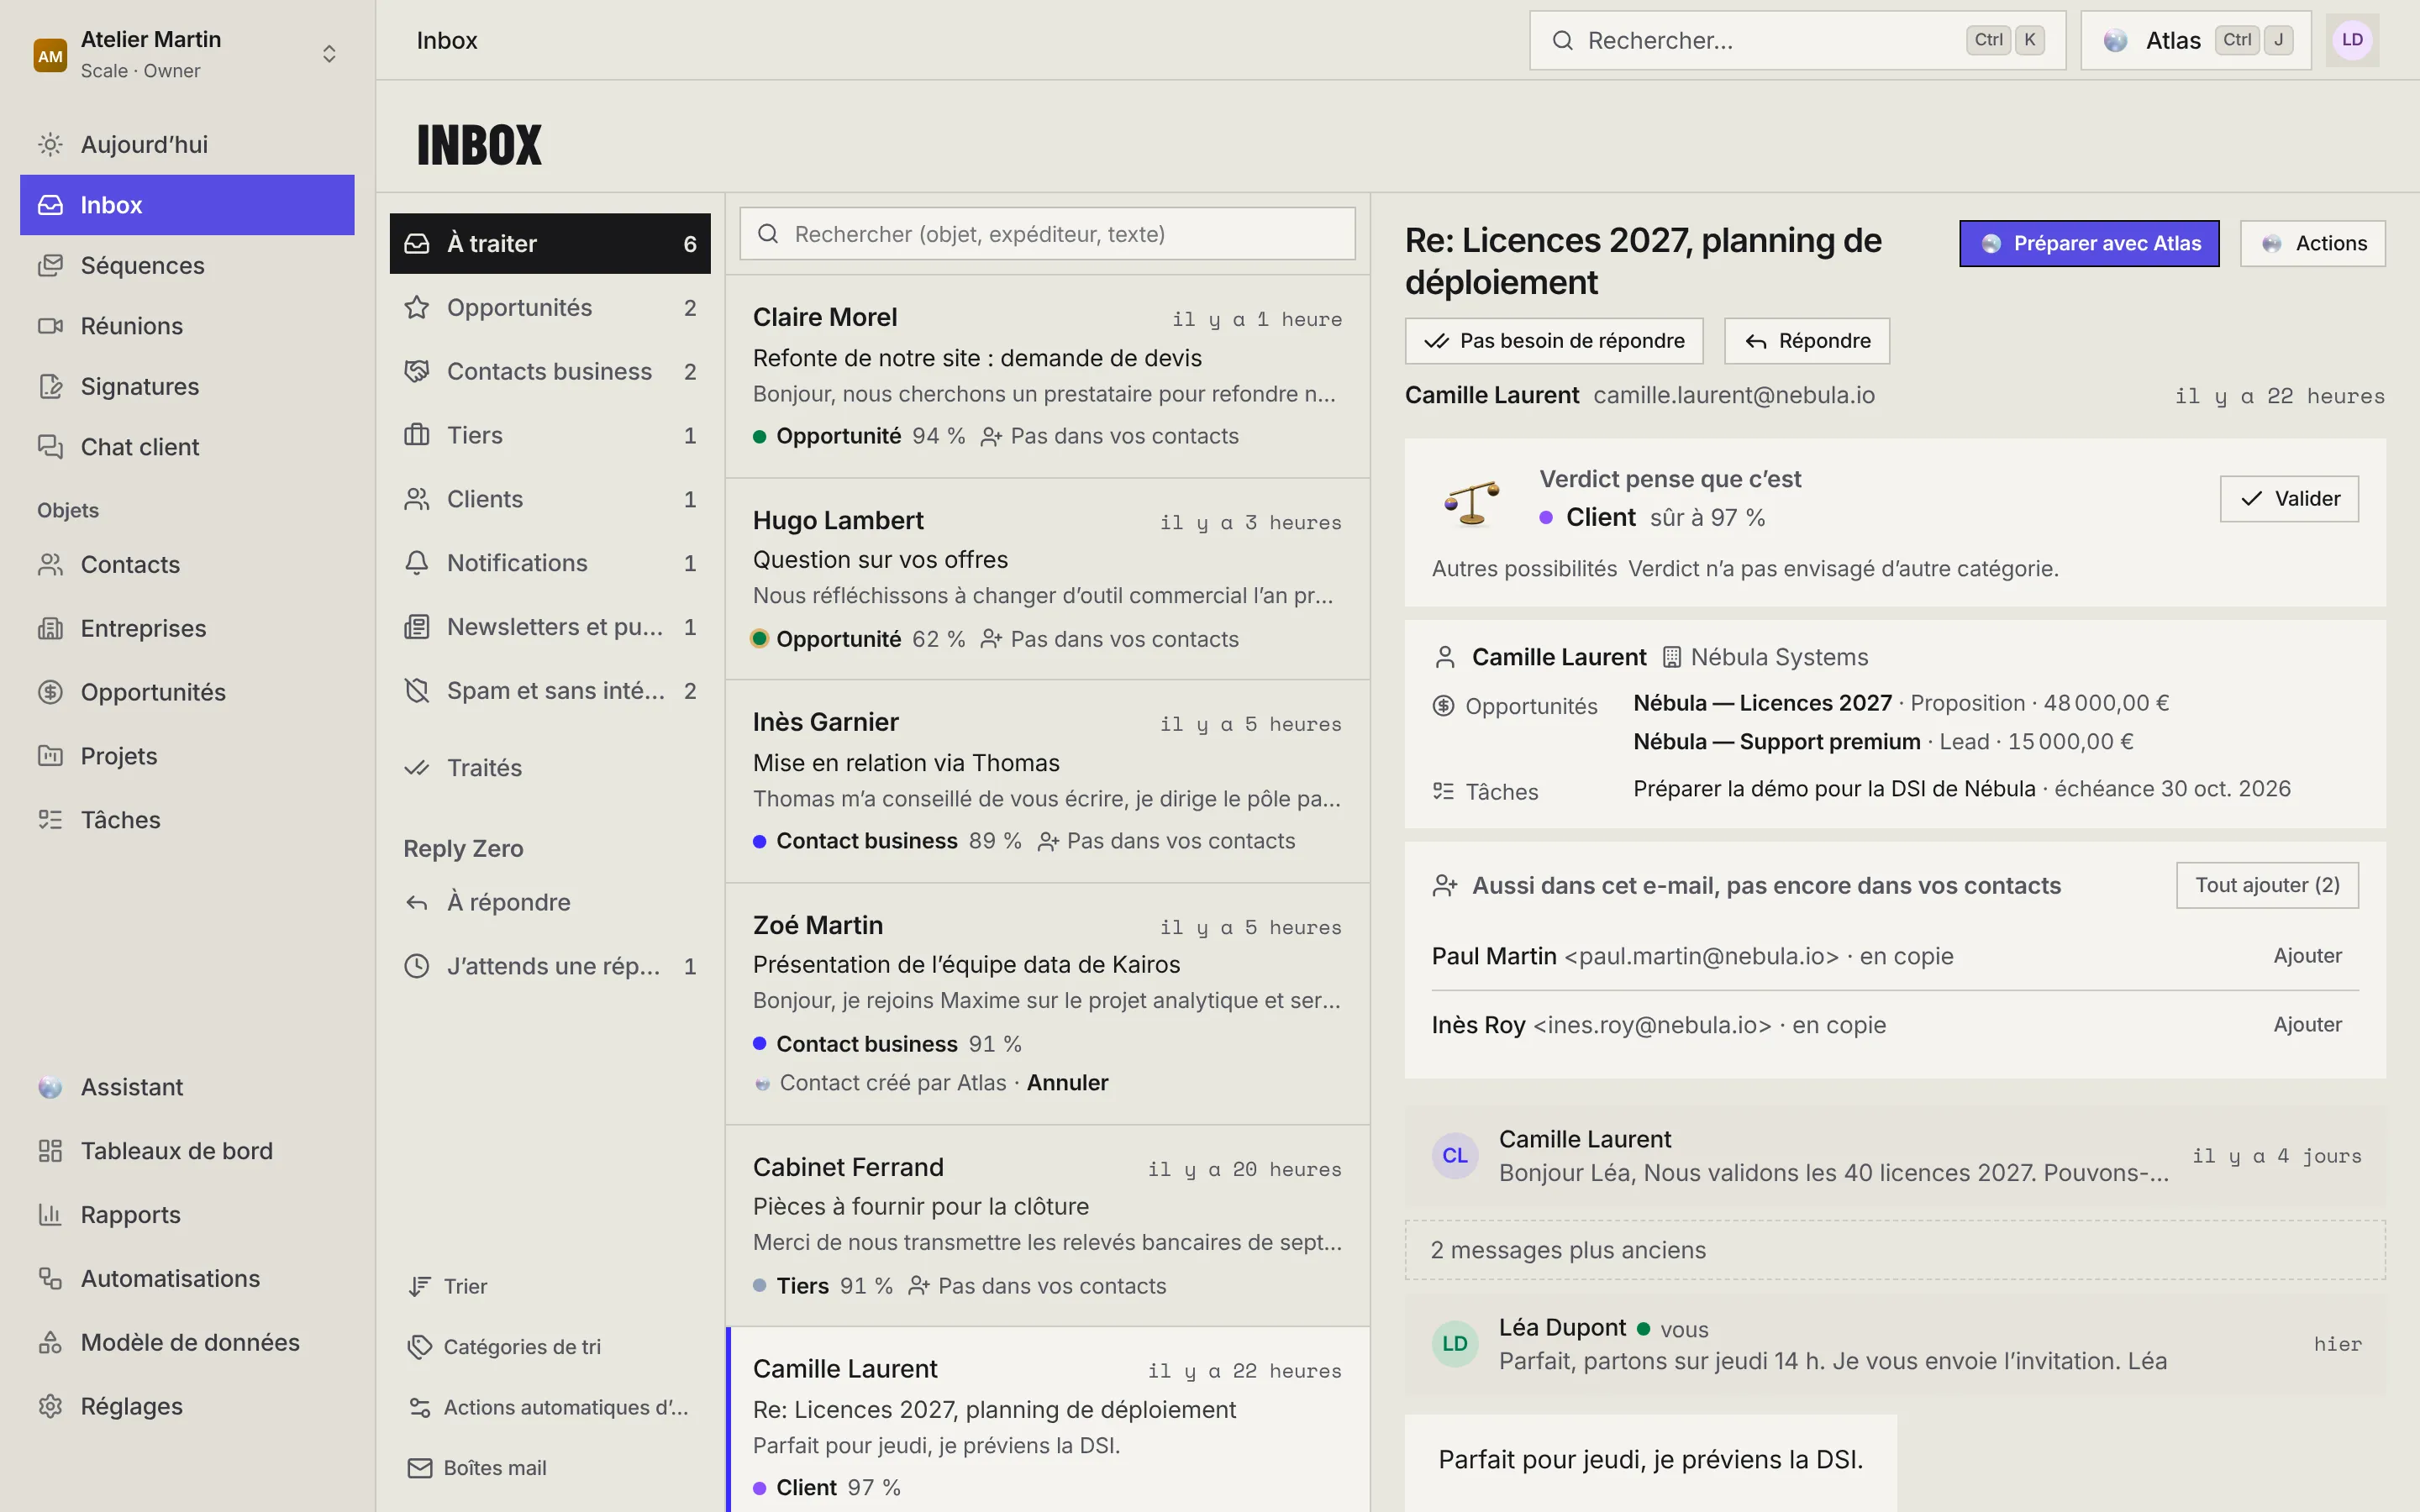Click the Contacts business handshake icon

417,372
